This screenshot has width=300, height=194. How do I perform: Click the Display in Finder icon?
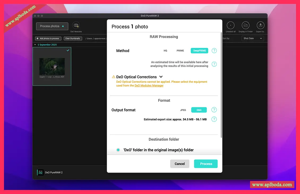[x=246, y=26]
